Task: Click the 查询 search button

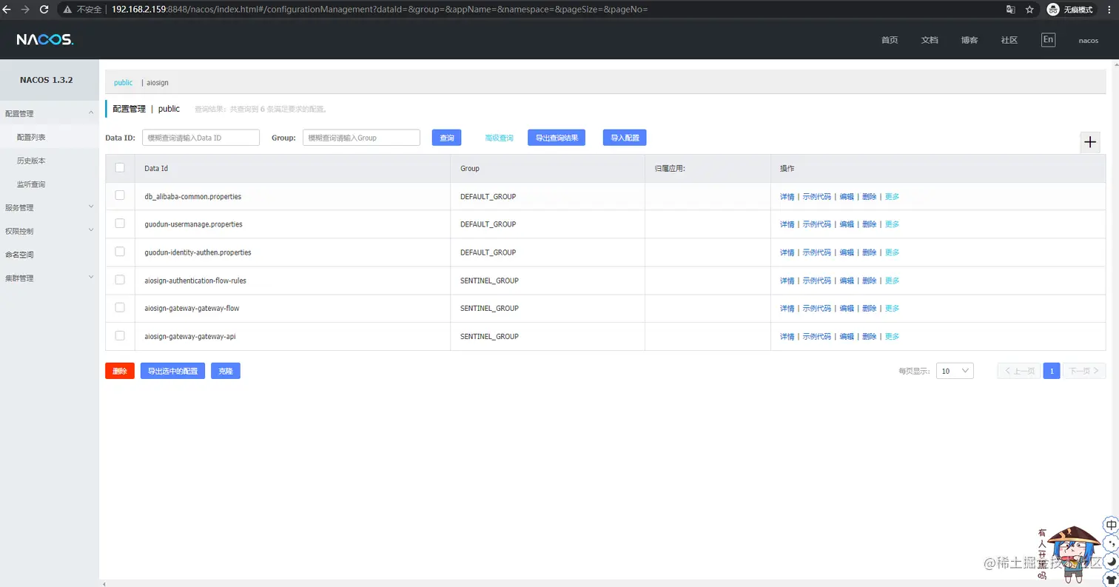Action: coord(447,138)
